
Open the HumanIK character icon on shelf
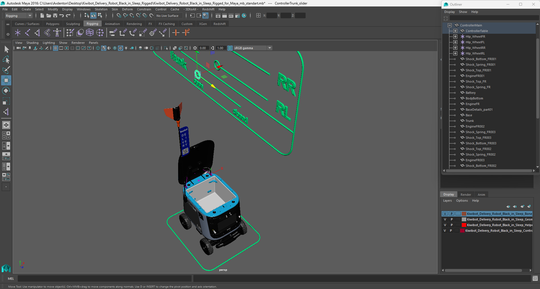click(57, 33)
